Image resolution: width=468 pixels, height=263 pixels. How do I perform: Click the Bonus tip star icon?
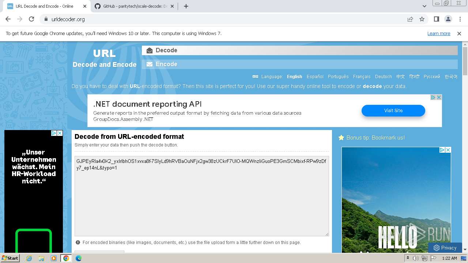pos(341,138)
